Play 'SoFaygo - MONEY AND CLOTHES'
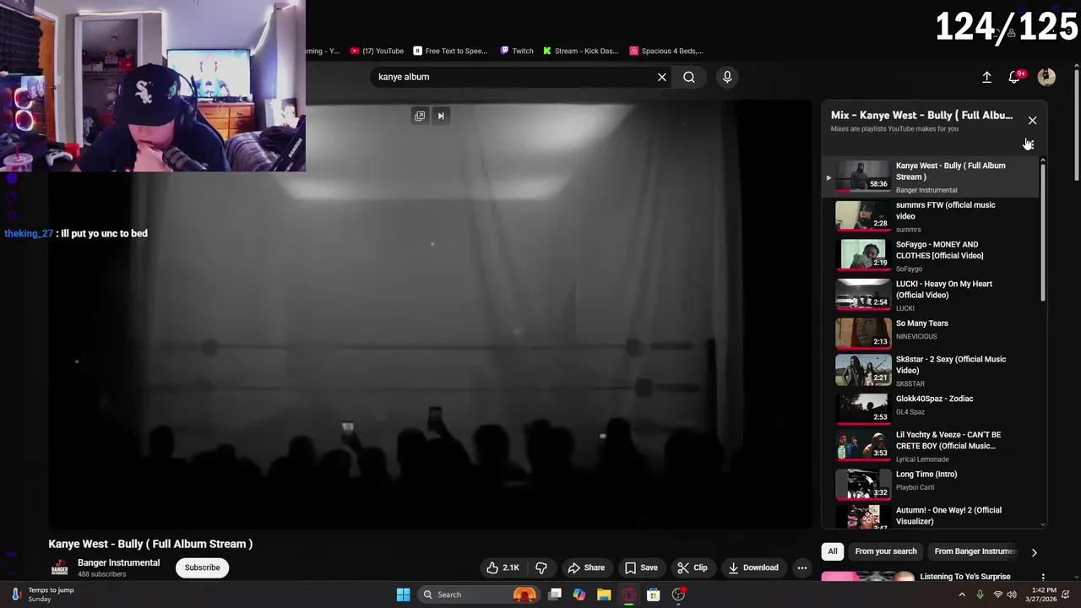1081x608 pixels. [x=932, y=256]
